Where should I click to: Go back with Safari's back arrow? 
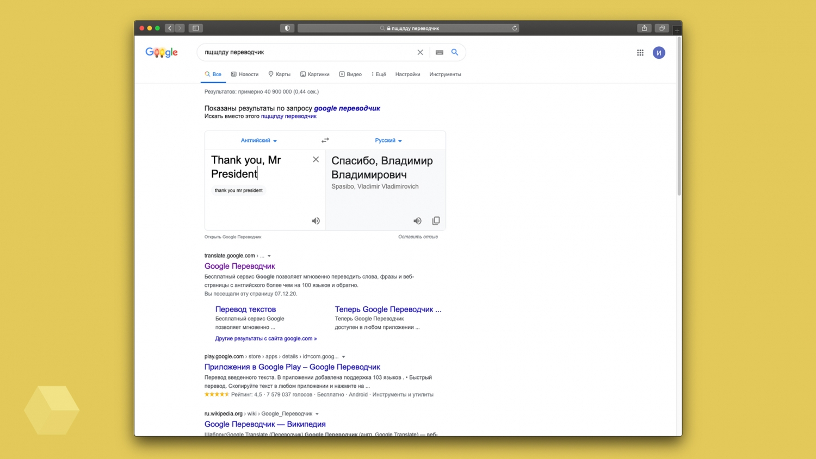pos(170,28)
